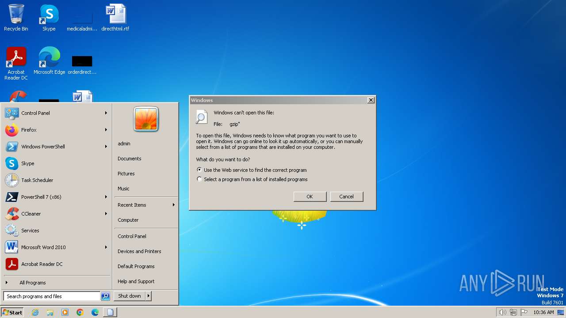Click the Search programs and files field
Image resolution: width=566 pixels, height=318 pixels.
[52, 296]
